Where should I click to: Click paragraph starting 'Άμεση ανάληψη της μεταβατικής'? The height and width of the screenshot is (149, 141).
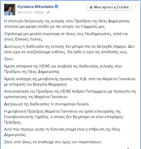click(70, 82)
